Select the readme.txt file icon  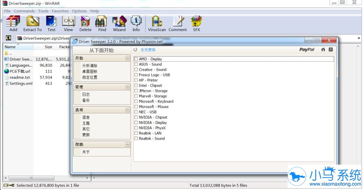[7, 77]
